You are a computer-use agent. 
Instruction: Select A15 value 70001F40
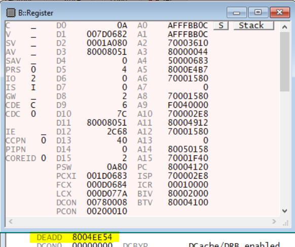click(x=188, y=158)
